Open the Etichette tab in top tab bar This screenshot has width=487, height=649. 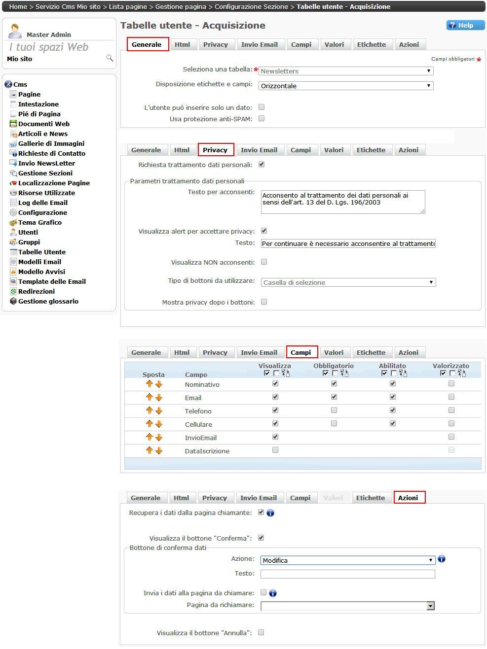[371, 44]
